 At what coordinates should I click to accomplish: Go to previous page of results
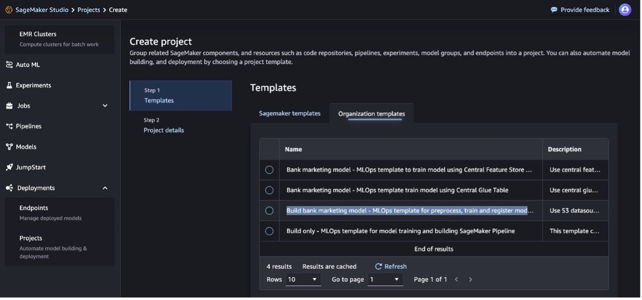(x=457, y=280)
